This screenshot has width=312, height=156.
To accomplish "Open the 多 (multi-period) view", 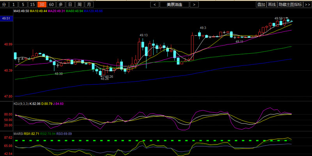I will coord(61,5).
